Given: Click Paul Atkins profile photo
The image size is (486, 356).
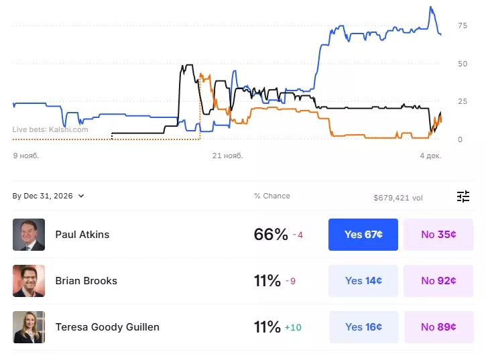Looking at the screenshot, I should 29,235.
